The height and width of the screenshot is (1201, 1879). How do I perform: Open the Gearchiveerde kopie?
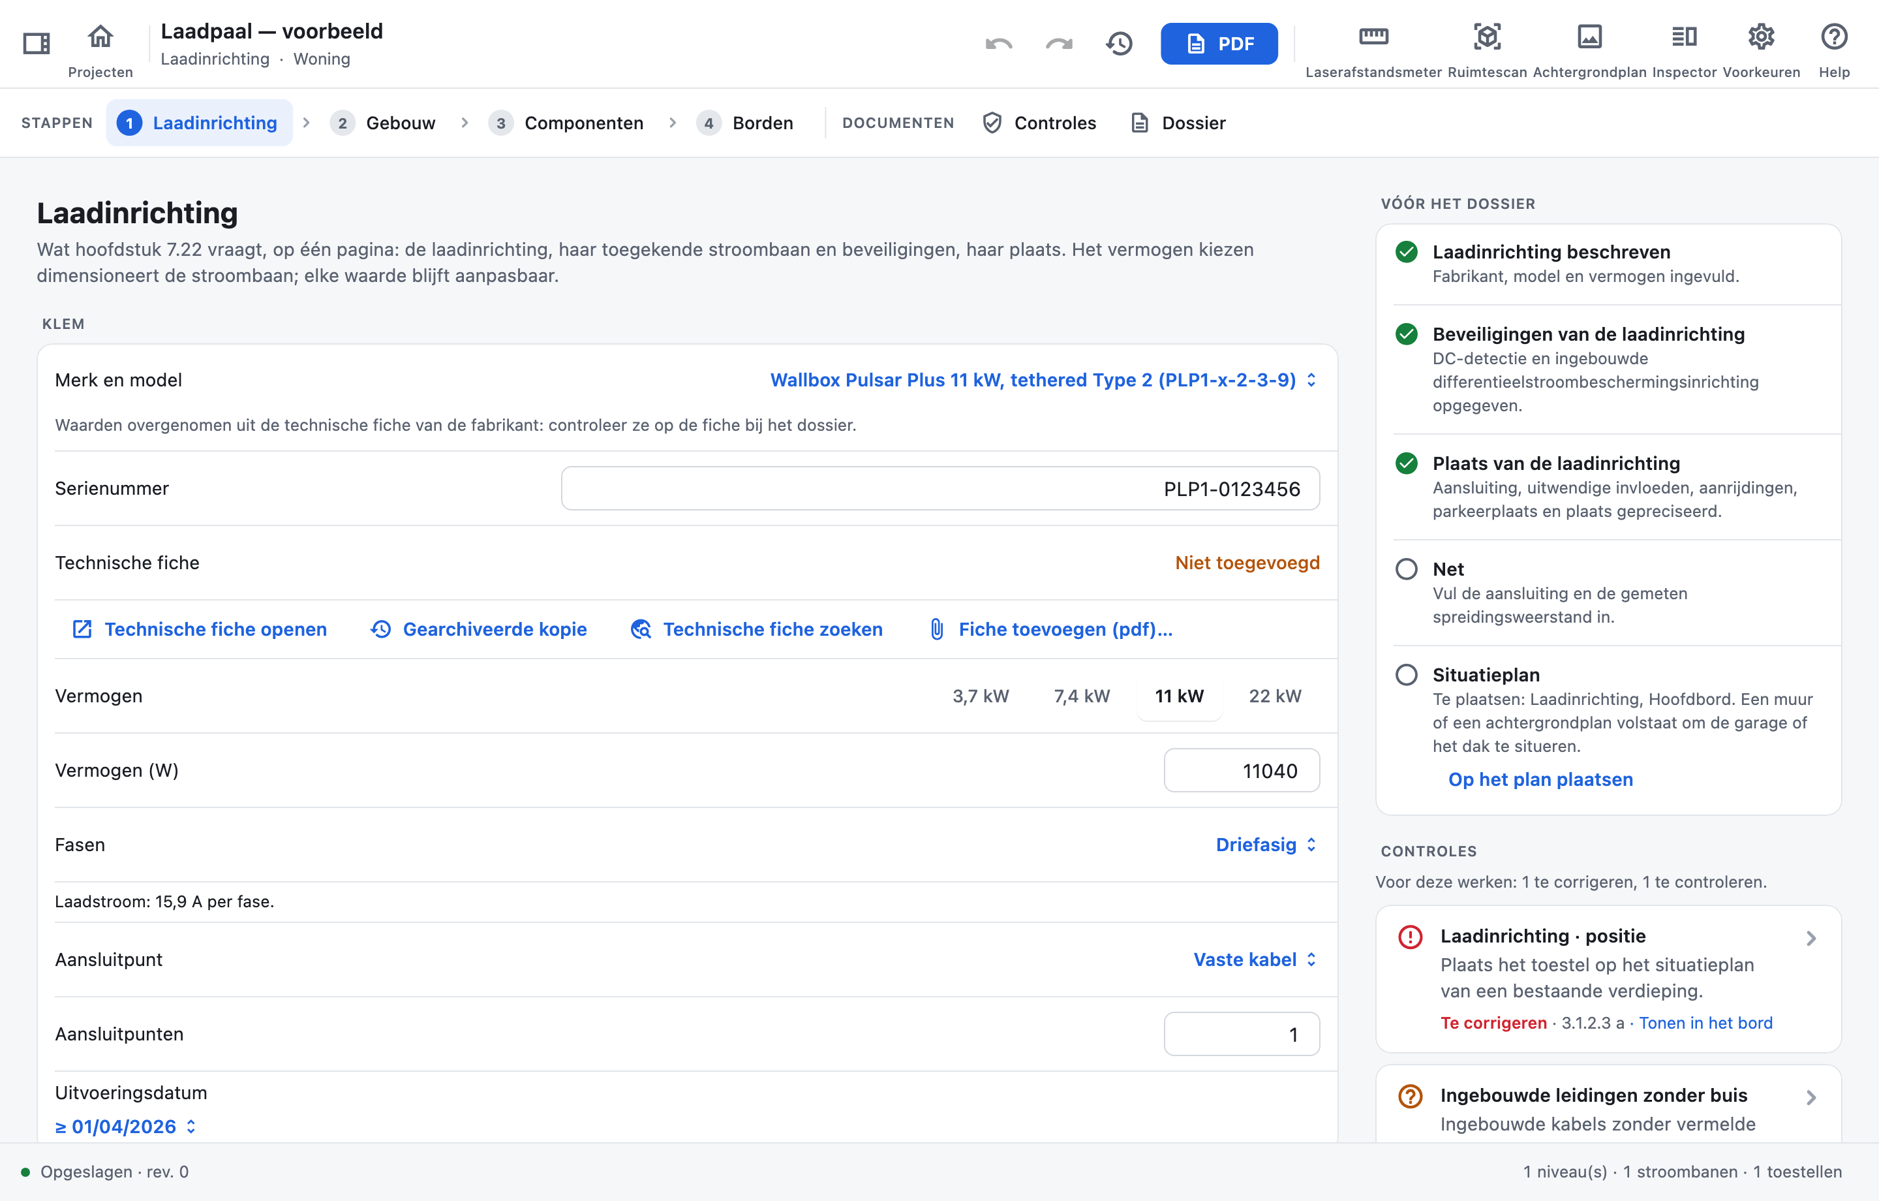tap(478, 629)
